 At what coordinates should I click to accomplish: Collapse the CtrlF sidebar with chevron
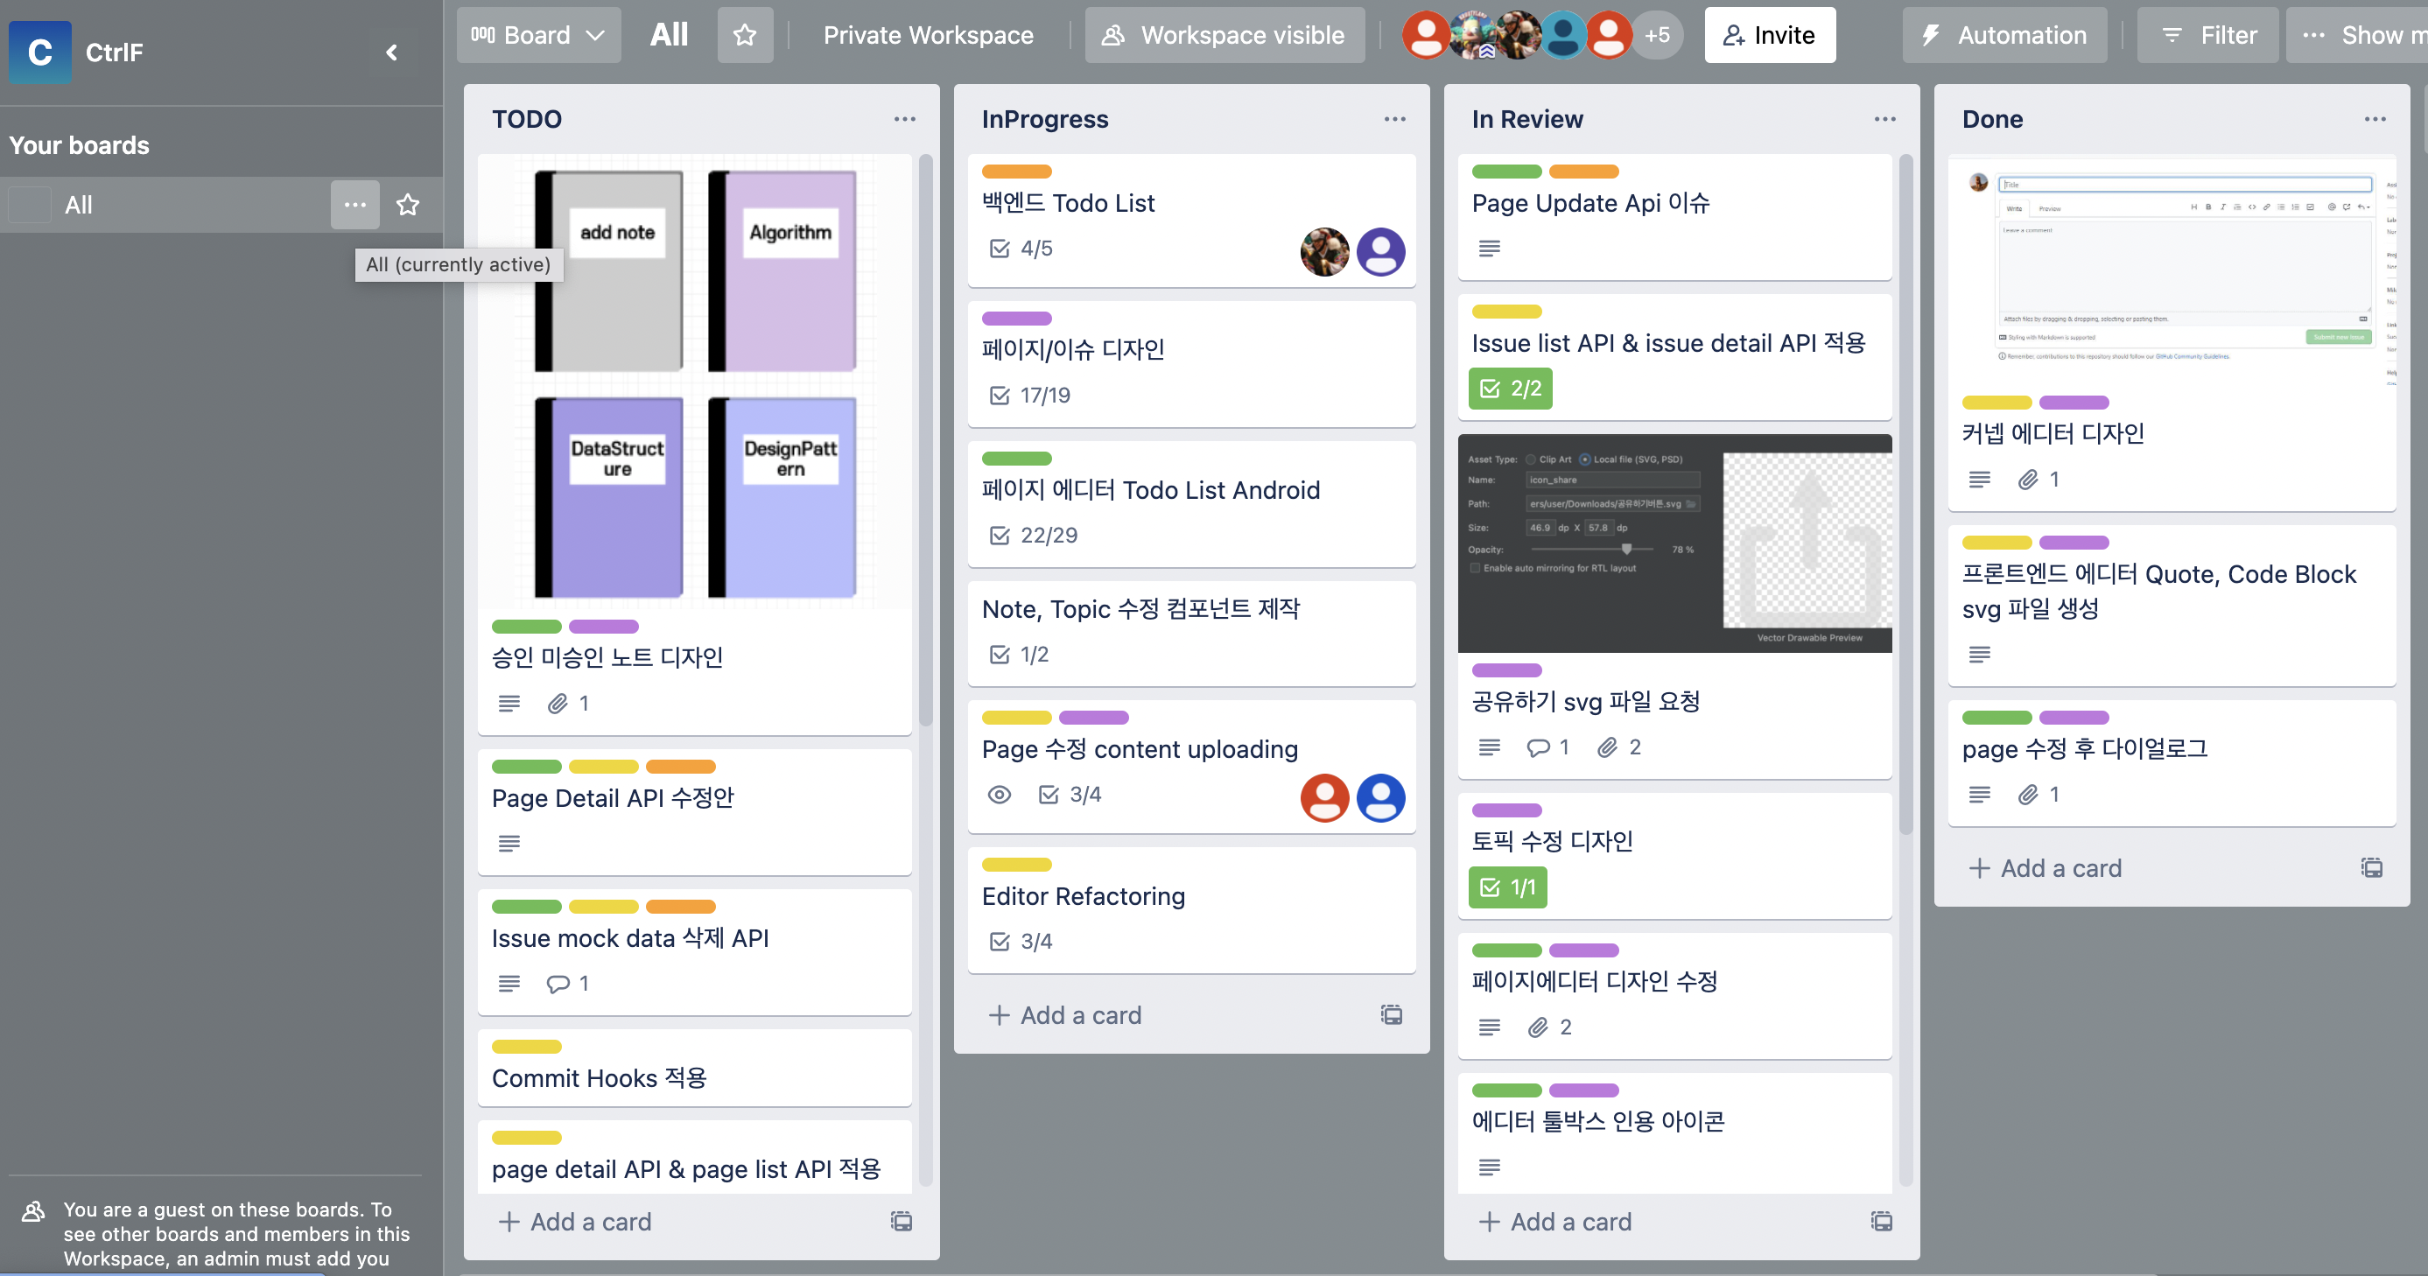[392, 53]
